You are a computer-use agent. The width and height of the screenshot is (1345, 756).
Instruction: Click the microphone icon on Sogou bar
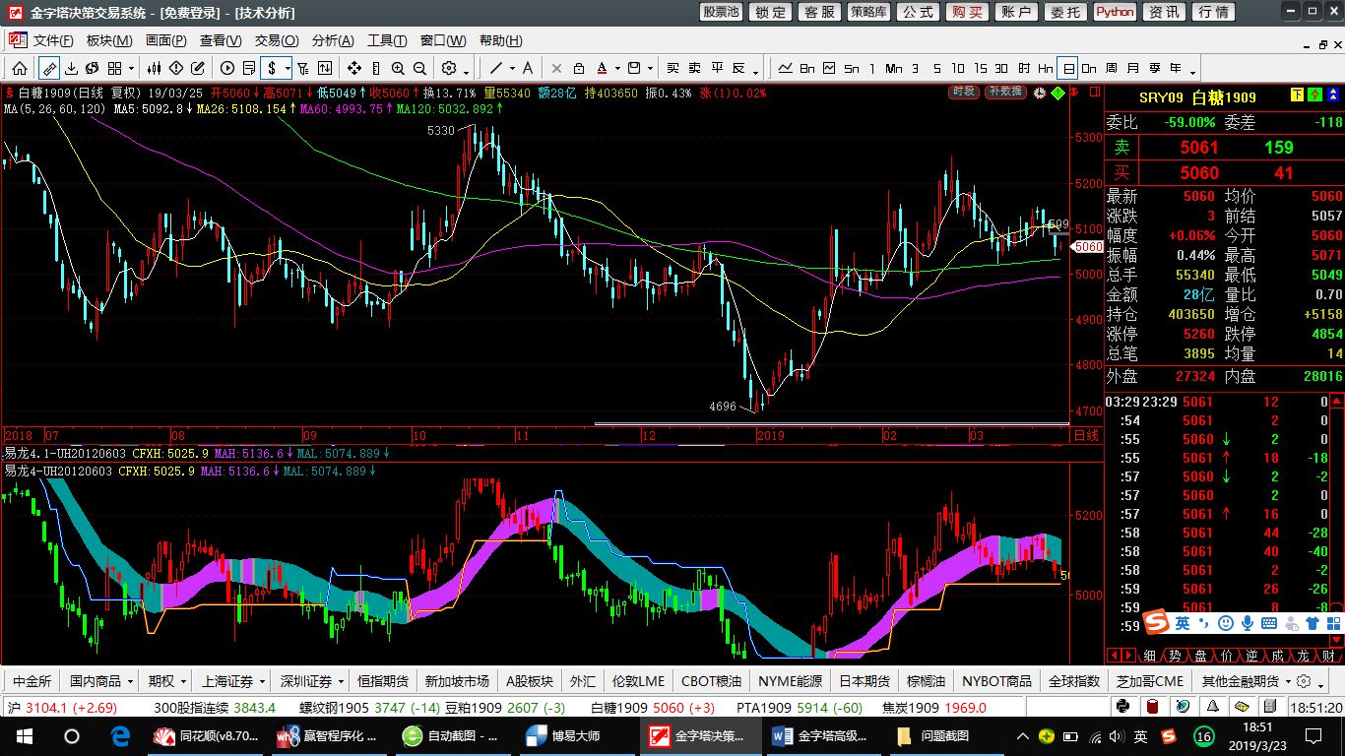click(1248, 623)
